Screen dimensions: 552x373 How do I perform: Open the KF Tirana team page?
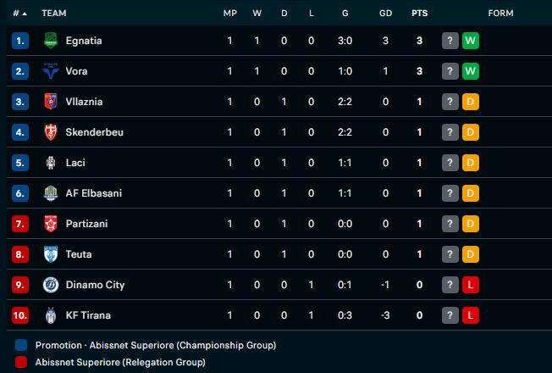coord(88,315)
